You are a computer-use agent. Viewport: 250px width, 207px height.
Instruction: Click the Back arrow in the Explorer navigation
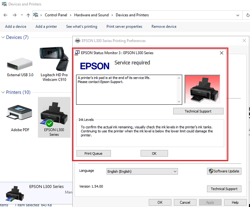coord(6,15)
